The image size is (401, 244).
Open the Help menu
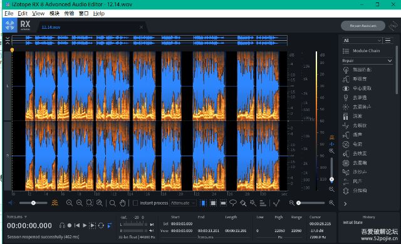[99, 14]
